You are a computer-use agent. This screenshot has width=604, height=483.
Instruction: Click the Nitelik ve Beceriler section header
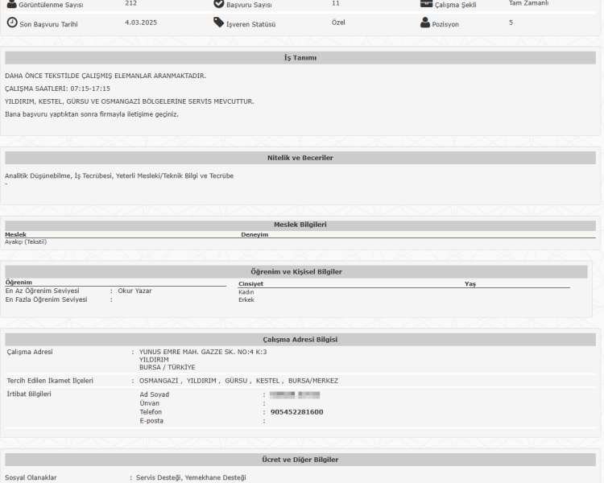[300, 158]
